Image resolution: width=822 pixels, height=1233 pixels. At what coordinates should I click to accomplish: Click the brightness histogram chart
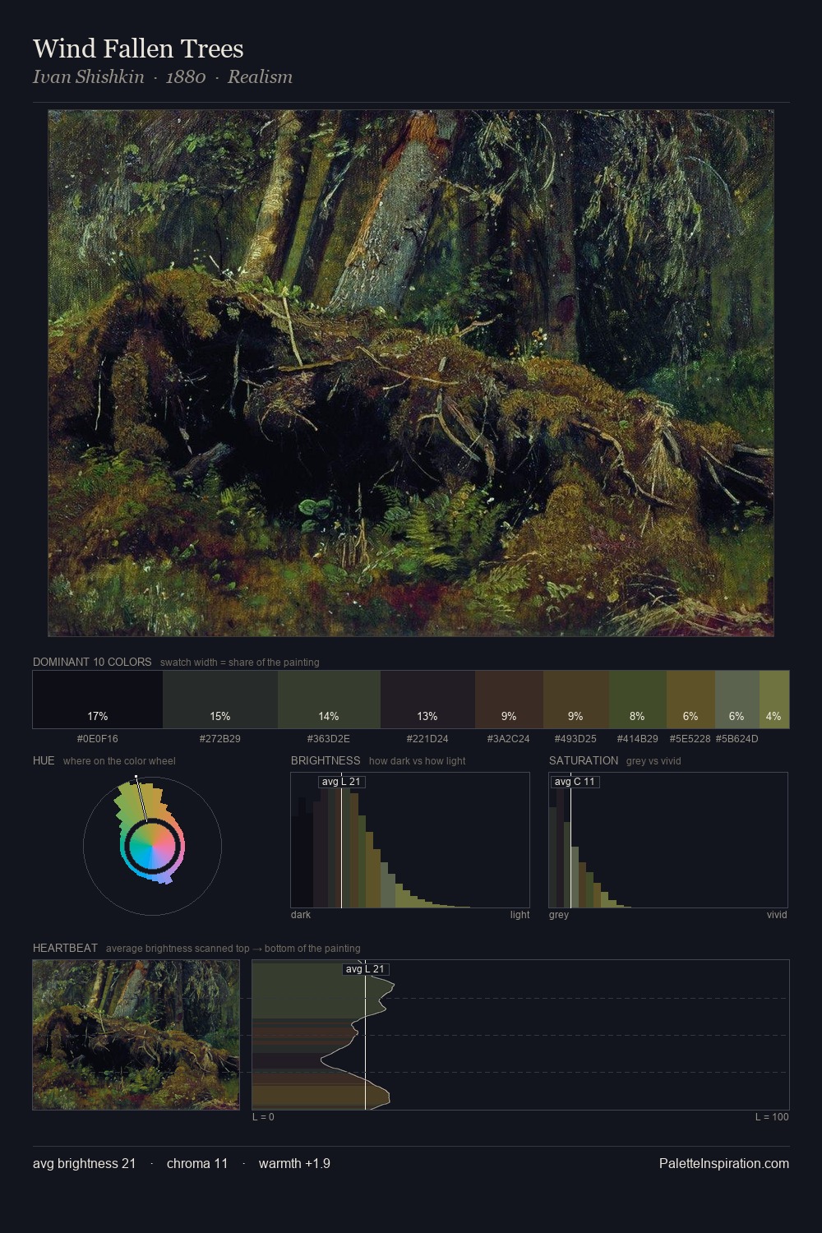[x=410, y=840]
